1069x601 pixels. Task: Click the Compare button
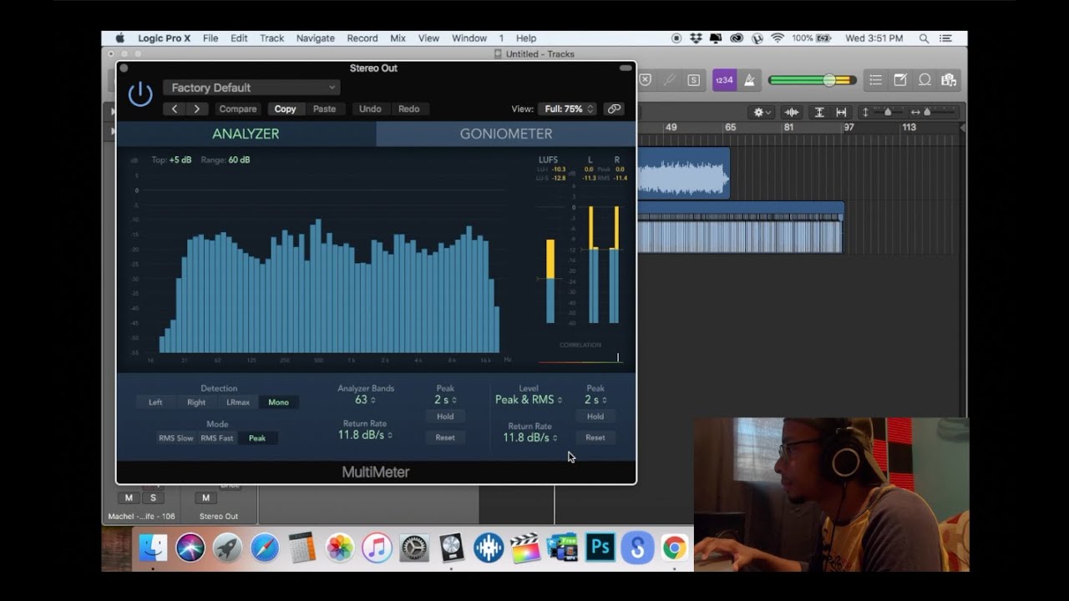238,109
